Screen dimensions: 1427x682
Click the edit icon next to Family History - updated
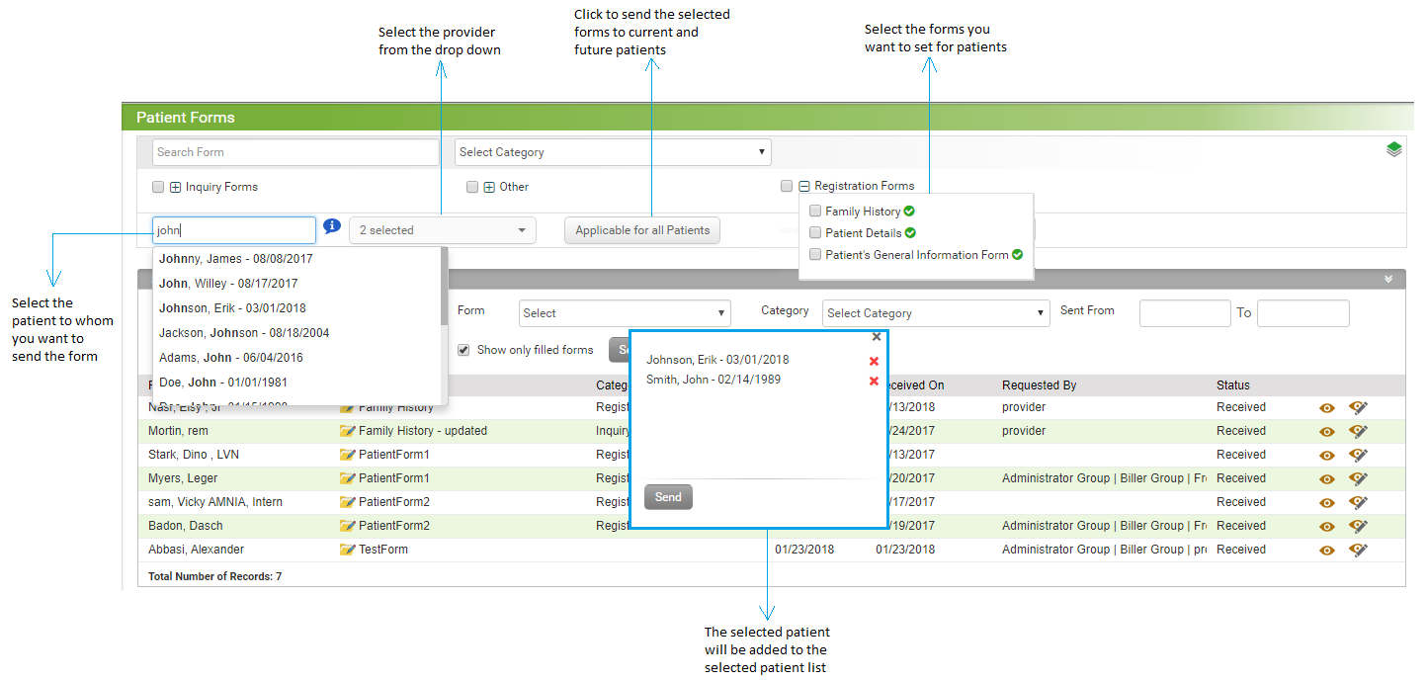pyautogui.click(x=347, y=430)
